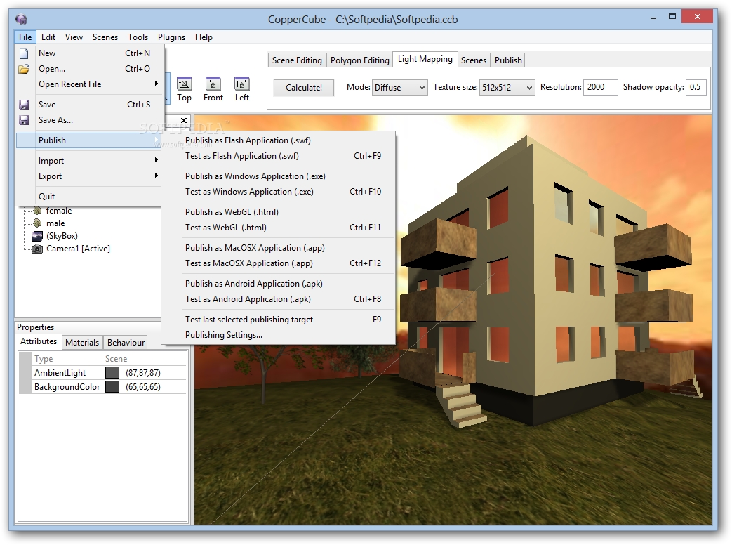Select Camera1 [Active] in scene tree
This screenshot has height=545, width=732.
[78, 249]
